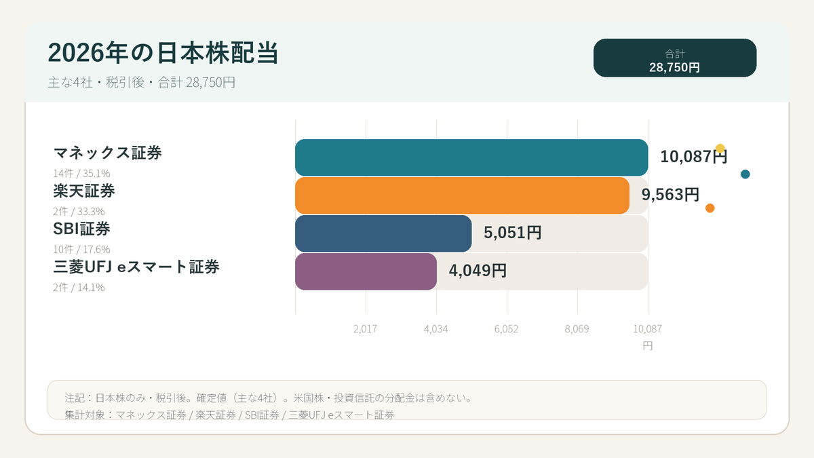Click the 三菱UFJ eスマート証券 label
The height and width of the screenshot is (458, 814).
(136, 267)
